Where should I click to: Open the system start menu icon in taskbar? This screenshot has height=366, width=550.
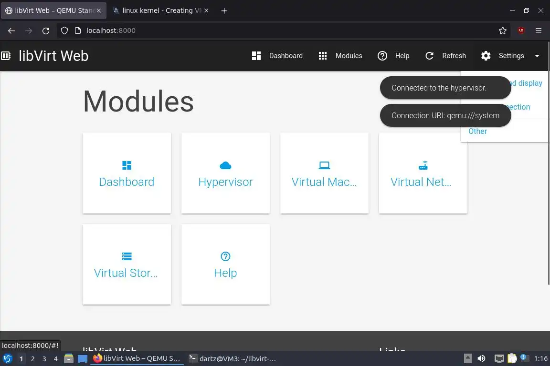(7, 359)
